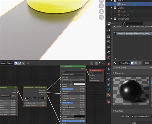Toggle fake user shield in node header

pos(16,63)
